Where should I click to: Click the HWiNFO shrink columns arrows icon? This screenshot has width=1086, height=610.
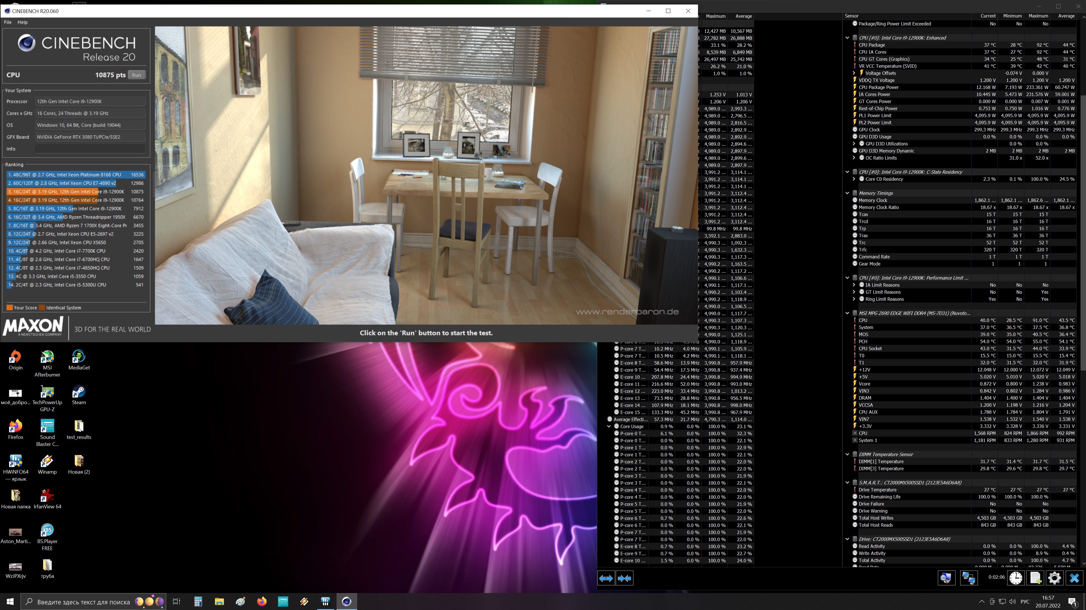point(624,578)
